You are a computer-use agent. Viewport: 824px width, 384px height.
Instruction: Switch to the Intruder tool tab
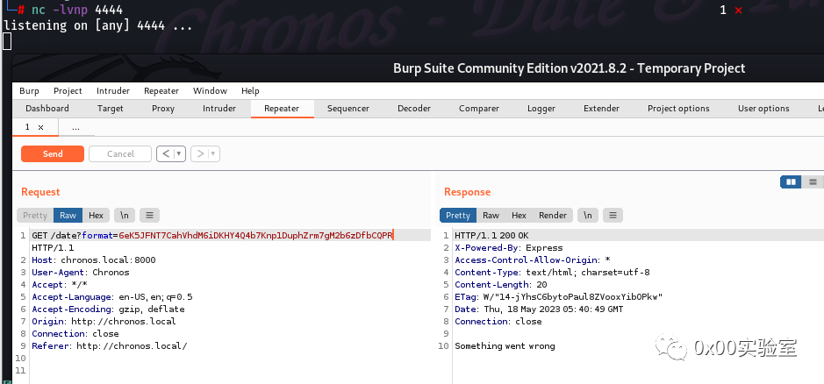click(x=219, y=108)
